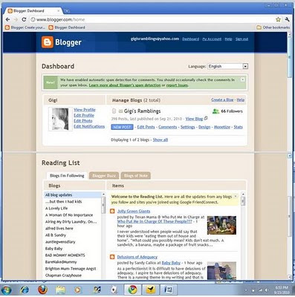Click the Jolly Green Giants post thumbnail

pyautogui.click(x=221, y=225)
